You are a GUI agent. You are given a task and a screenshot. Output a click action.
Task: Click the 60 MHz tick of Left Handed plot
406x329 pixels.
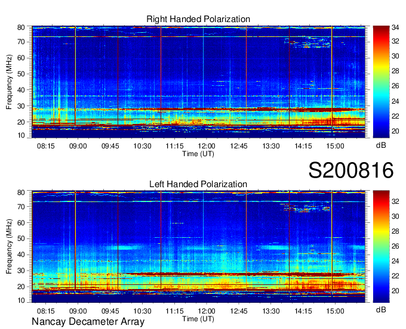(21, 222)
